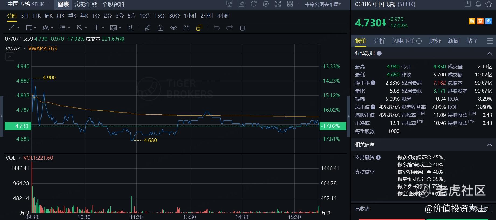Click the 融 margin badge
The image size is (496, 220).
(472, 21)
